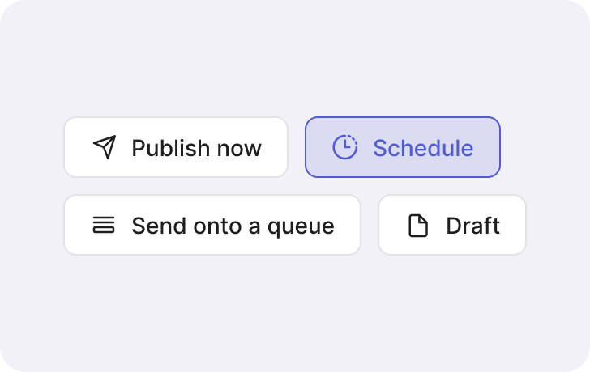The image size is (590, 372).
Task: Click the "Draft" text label
Action: pyautogui.click(x=472, y=226)
